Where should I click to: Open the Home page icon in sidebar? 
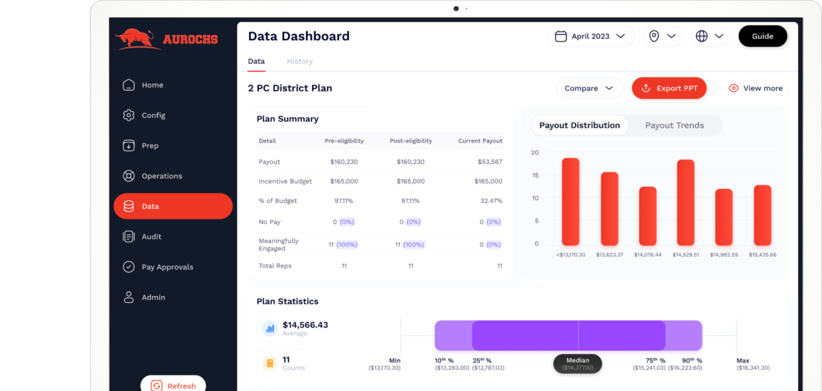(x=129, y=85)
